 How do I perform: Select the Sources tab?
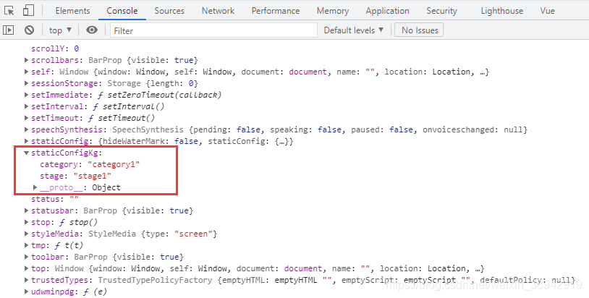click(x=169, y=11)
